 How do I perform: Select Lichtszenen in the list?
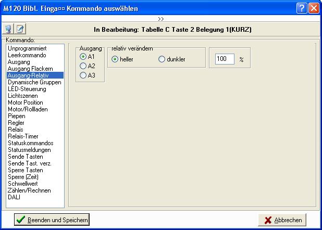[x=24, y=96]
